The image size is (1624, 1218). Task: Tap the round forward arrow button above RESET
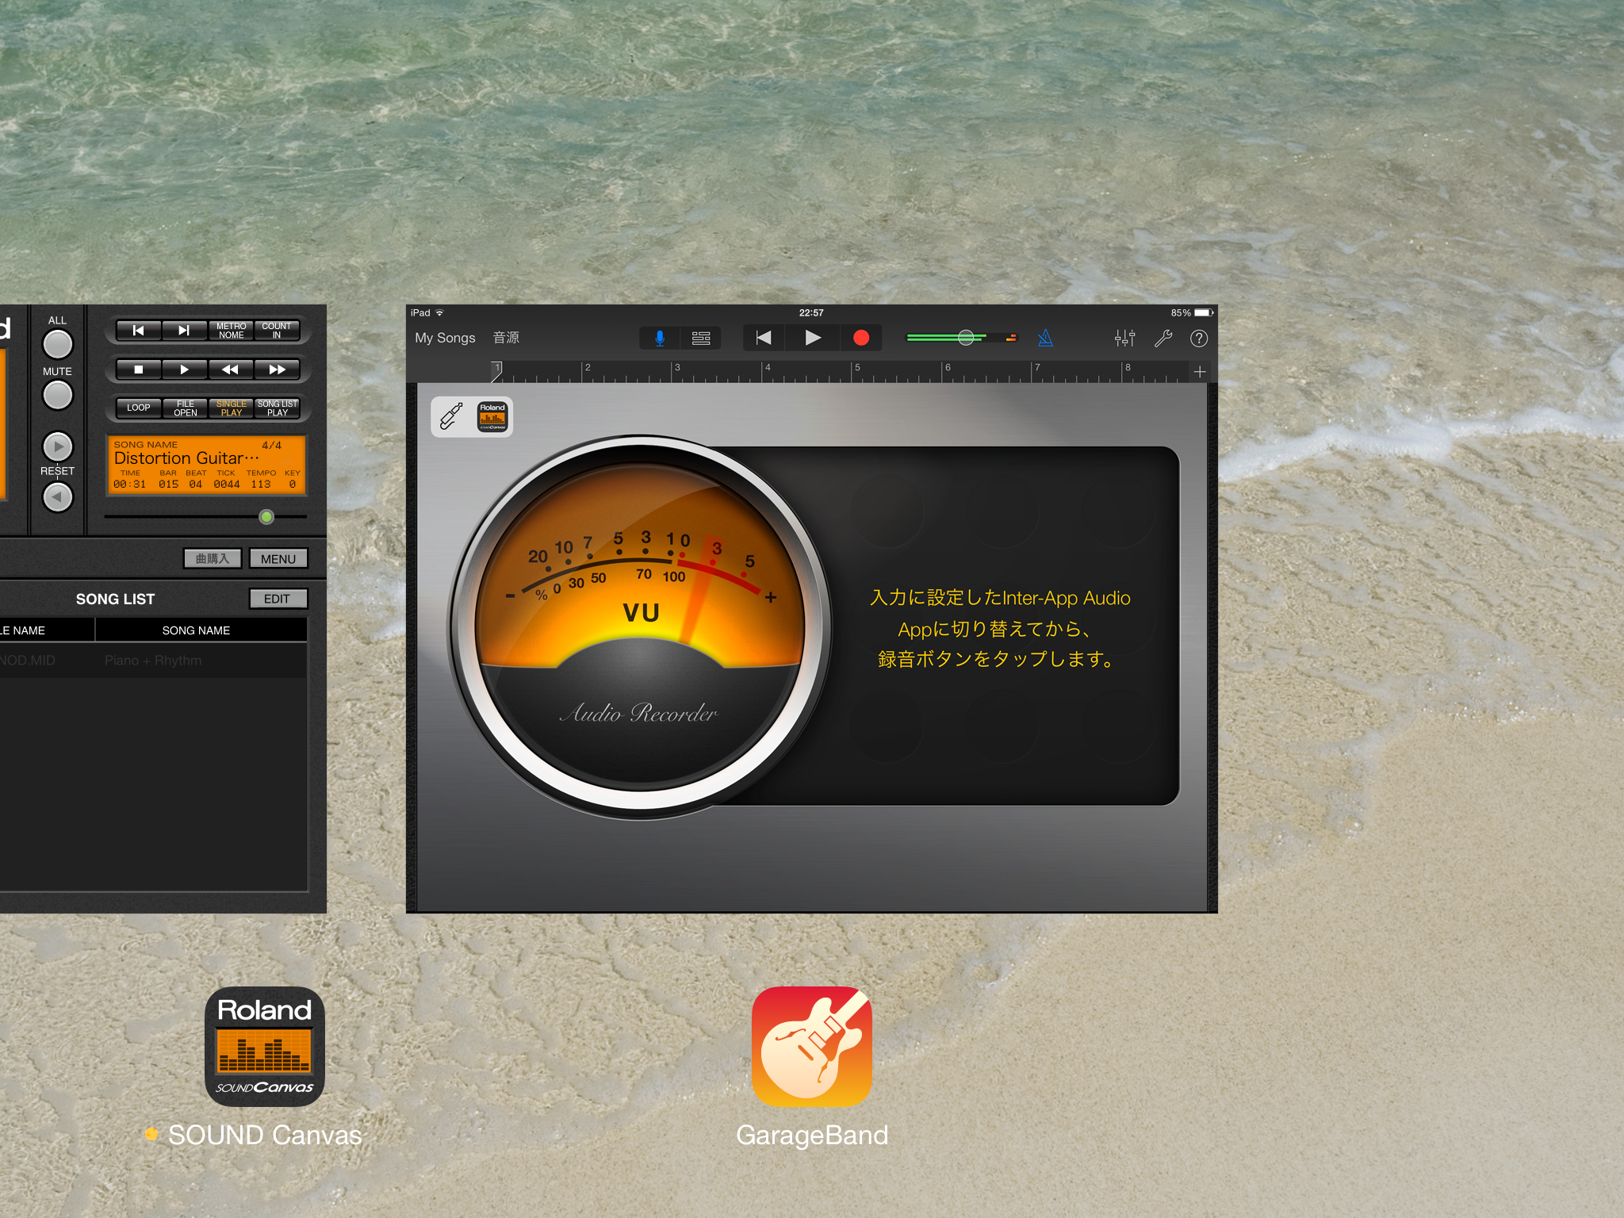(x=57, y=446)
